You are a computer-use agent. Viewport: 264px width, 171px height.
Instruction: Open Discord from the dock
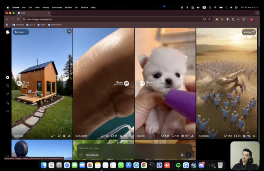coord(201,165)
